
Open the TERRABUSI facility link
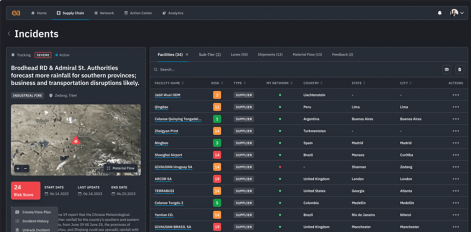pyautogui.click(x=164, y=191)
